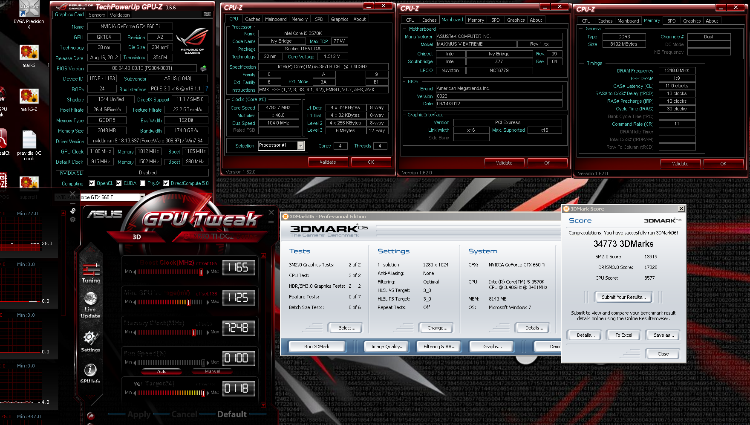Click Default button in GPU Tweak

tap(232, 414)
